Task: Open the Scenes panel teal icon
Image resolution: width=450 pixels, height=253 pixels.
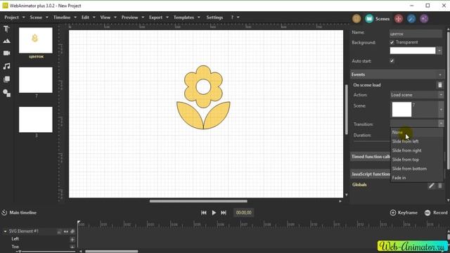Action: pos(369,19)
